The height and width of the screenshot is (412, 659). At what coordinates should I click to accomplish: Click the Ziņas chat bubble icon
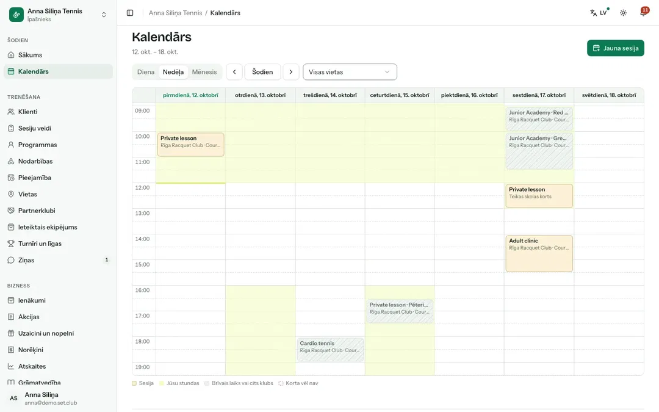[11, 260]
